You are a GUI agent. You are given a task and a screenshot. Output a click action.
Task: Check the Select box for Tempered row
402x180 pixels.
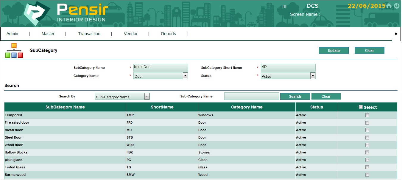[367, 115]
